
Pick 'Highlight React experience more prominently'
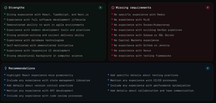(x=40, y=75)
